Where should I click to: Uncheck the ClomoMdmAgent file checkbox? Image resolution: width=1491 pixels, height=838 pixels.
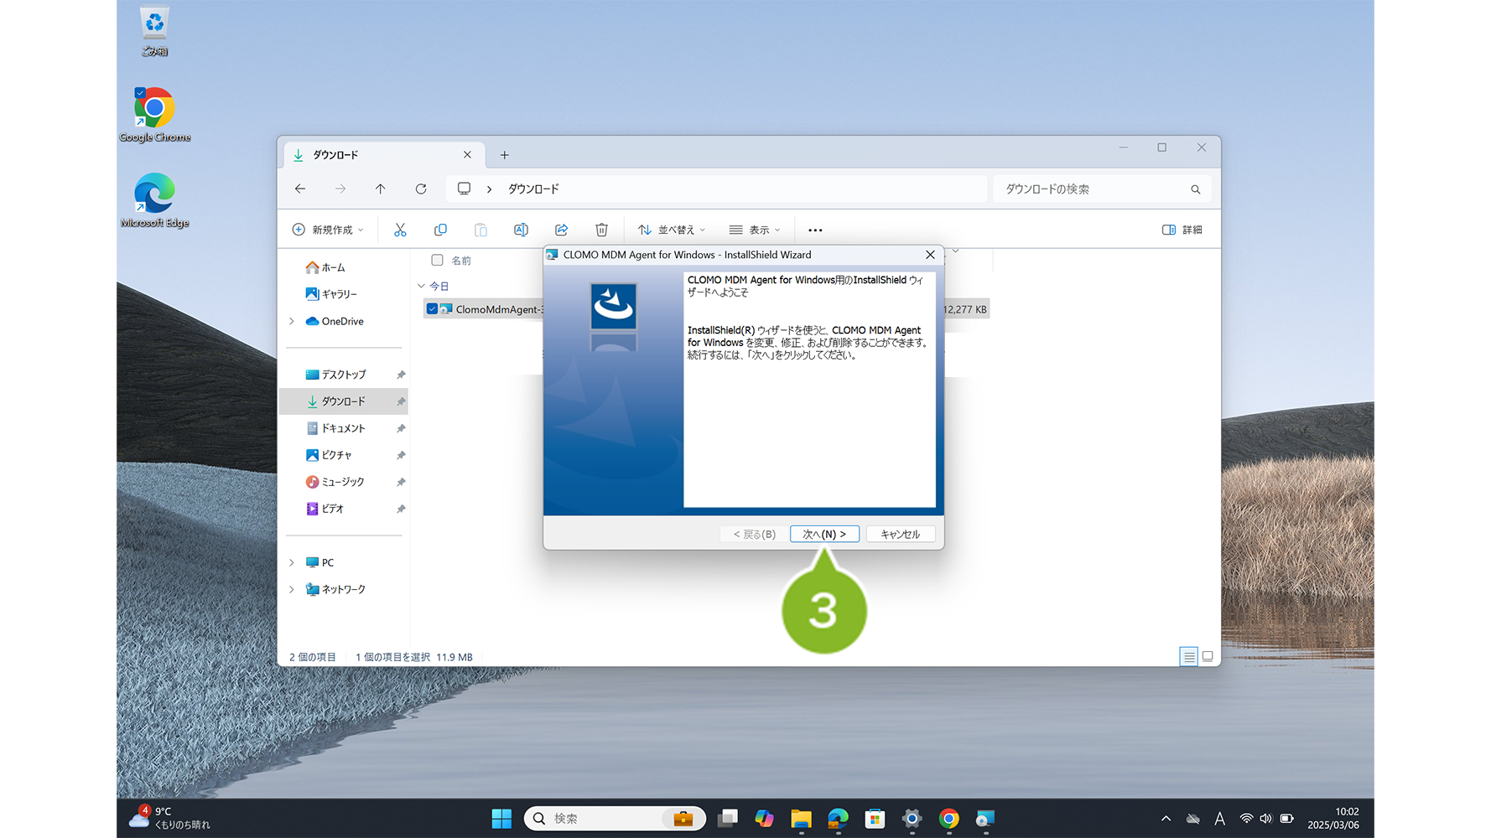click(432, 309)
